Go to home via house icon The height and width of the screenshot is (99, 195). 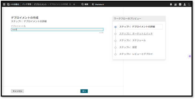click(x=74, y=4)
